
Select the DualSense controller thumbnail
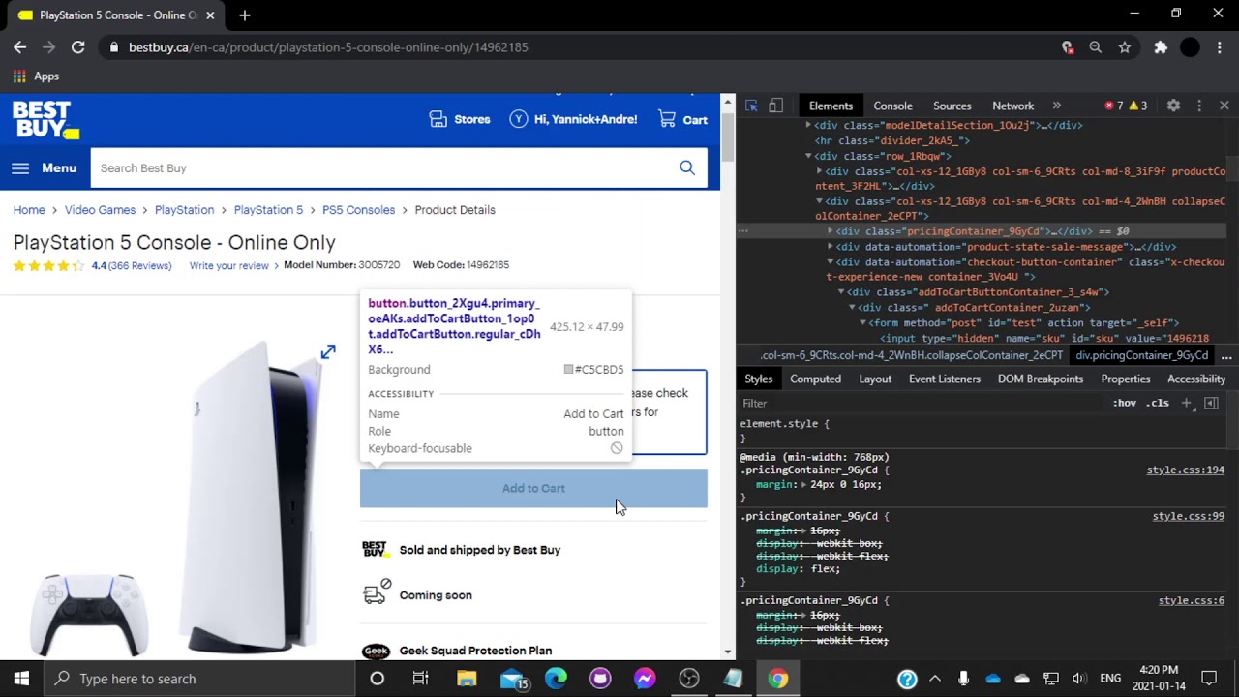click(88, 616)
